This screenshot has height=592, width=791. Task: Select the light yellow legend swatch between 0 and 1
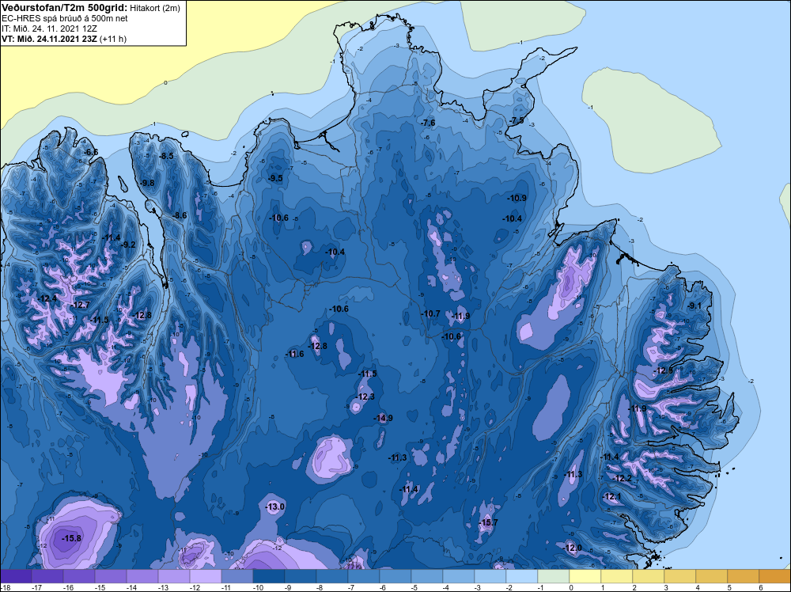pyautogui.click(x=585, y=576)
